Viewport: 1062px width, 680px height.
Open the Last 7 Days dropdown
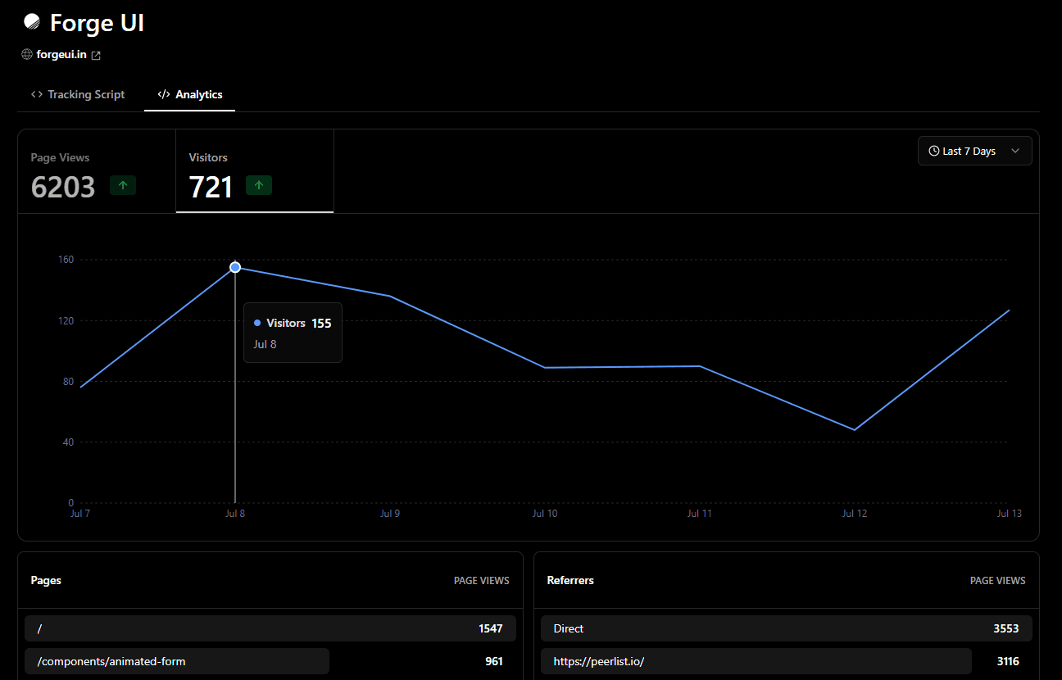(974, 151)
